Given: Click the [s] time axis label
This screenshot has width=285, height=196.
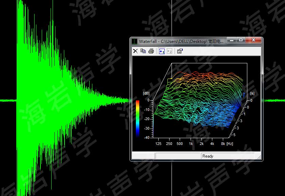Looking at the screenshot, I should point(252,93).
